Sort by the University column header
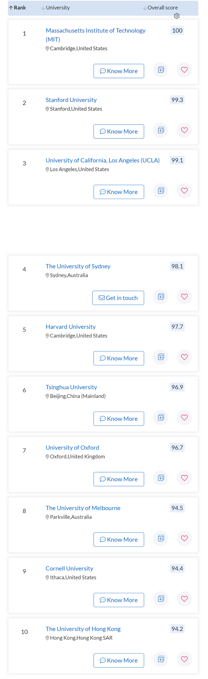Viewport: 208px width, 679px height. 55,8
